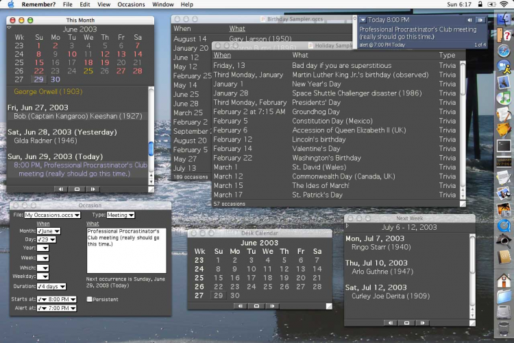
Task: Open the reminder popup's dropdown menu arrow
Action: coord(363,20)
